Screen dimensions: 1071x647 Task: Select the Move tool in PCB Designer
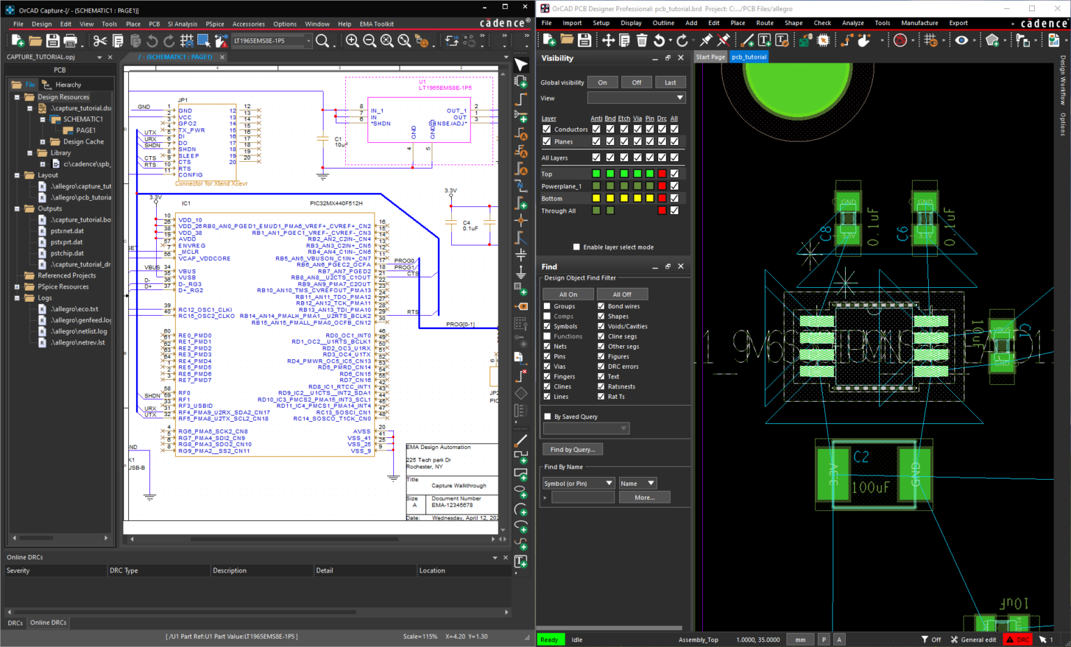pos(609,40)
